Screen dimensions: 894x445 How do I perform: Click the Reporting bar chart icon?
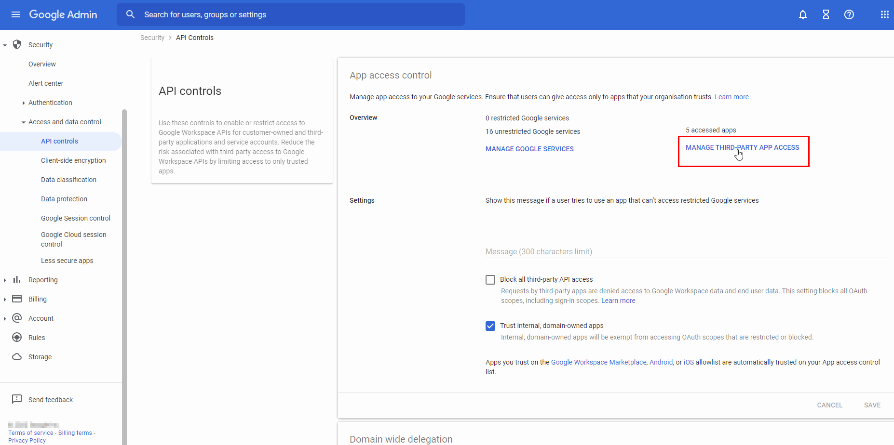(x=17, y=279)
